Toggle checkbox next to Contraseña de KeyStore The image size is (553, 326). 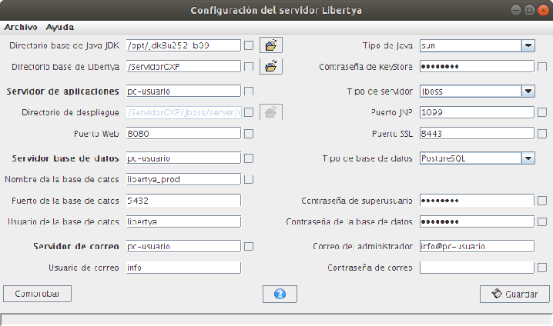pos(542,67)
